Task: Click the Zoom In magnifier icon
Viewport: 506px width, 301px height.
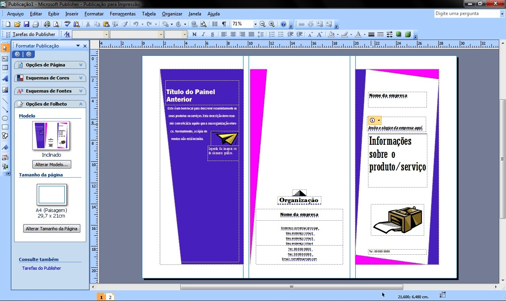Action: pos(272,24)
